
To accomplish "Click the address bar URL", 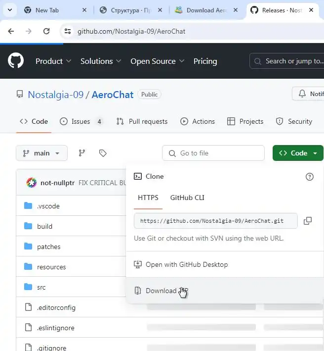I will coord(131,31).
